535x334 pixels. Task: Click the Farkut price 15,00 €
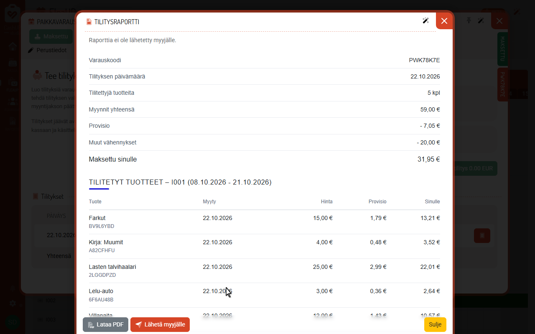click(x=323, y=218)
